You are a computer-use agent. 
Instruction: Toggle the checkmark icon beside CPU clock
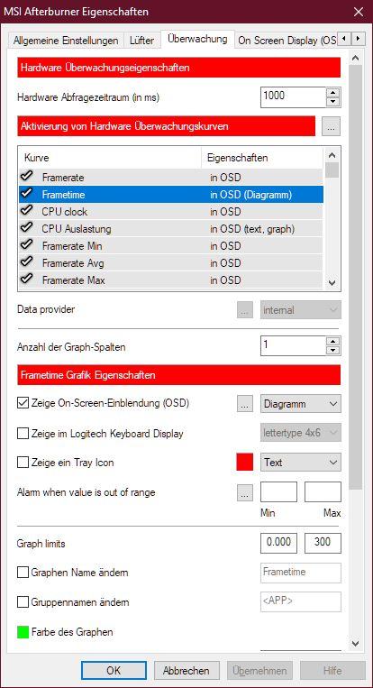27,212
